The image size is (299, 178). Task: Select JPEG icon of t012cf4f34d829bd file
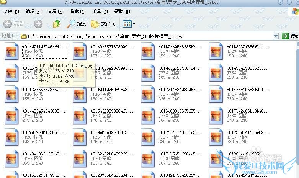(148, 94)
